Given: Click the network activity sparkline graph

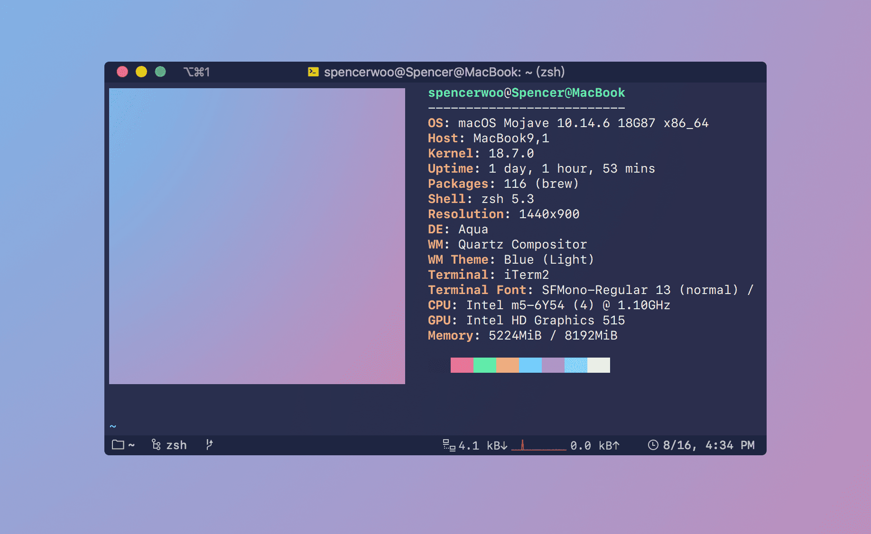Looking at the screenshot, I should tap(539, 445).
